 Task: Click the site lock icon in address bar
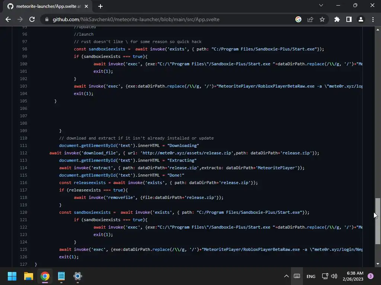[47, 19]
